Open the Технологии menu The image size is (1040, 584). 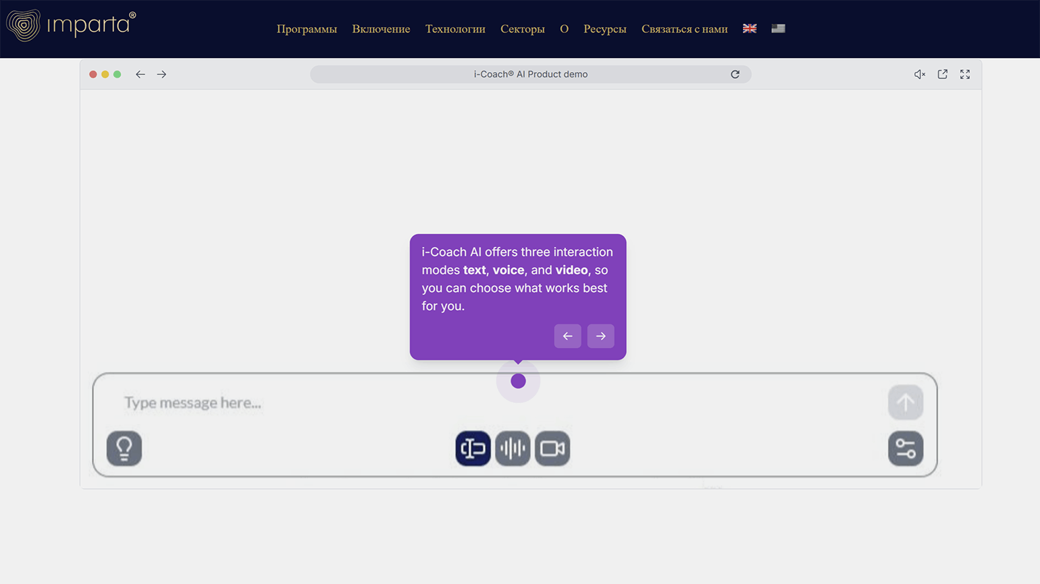(455, 29)
